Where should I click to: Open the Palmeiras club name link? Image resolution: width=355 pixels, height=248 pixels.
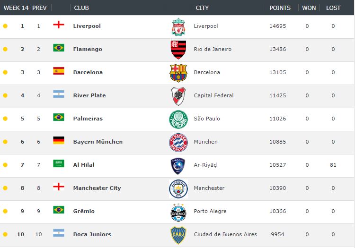(88, 119)
